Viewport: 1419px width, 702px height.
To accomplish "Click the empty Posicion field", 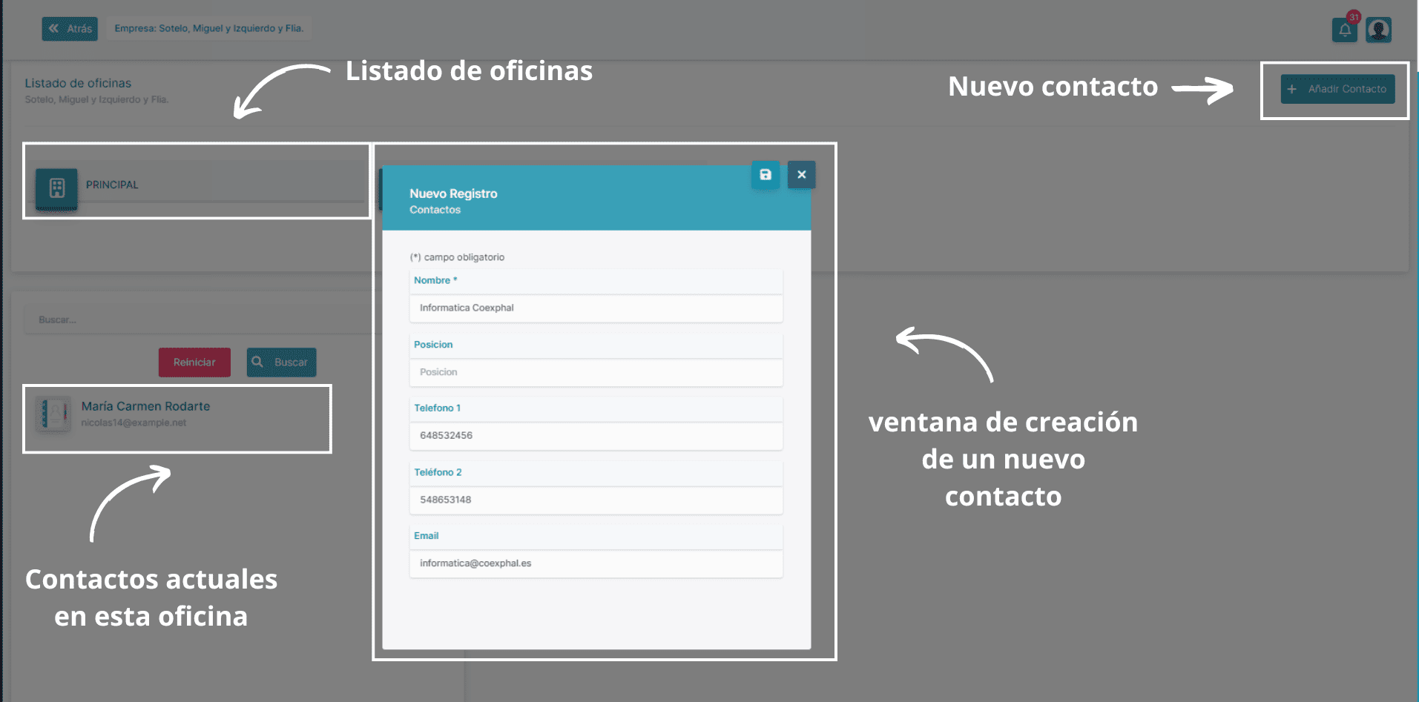I will [596, 372].
